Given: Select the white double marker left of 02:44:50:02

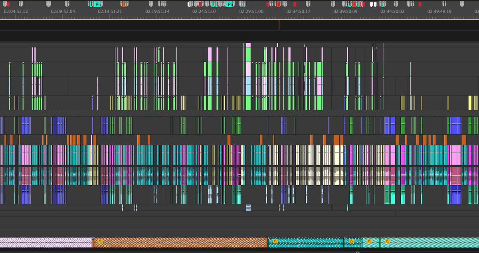Looking at the screenshot, I should (373, 5).
